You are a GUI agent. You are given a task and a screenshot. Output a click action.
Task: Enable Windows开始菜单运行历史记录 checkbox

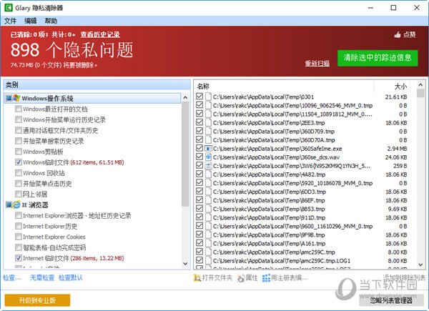(19, 119)
